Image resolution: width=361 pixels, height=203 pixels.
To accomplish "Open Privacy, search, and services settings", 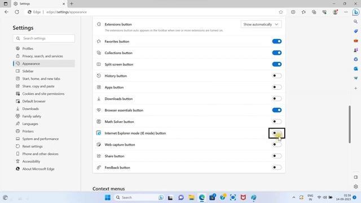I will [44, 56].
